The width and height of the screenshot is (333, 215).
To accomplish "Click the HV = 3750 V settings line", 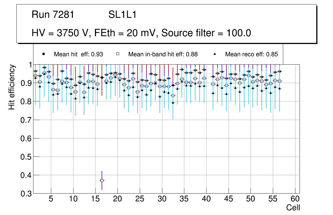I will pyautogui.click(x=141, y=33).
